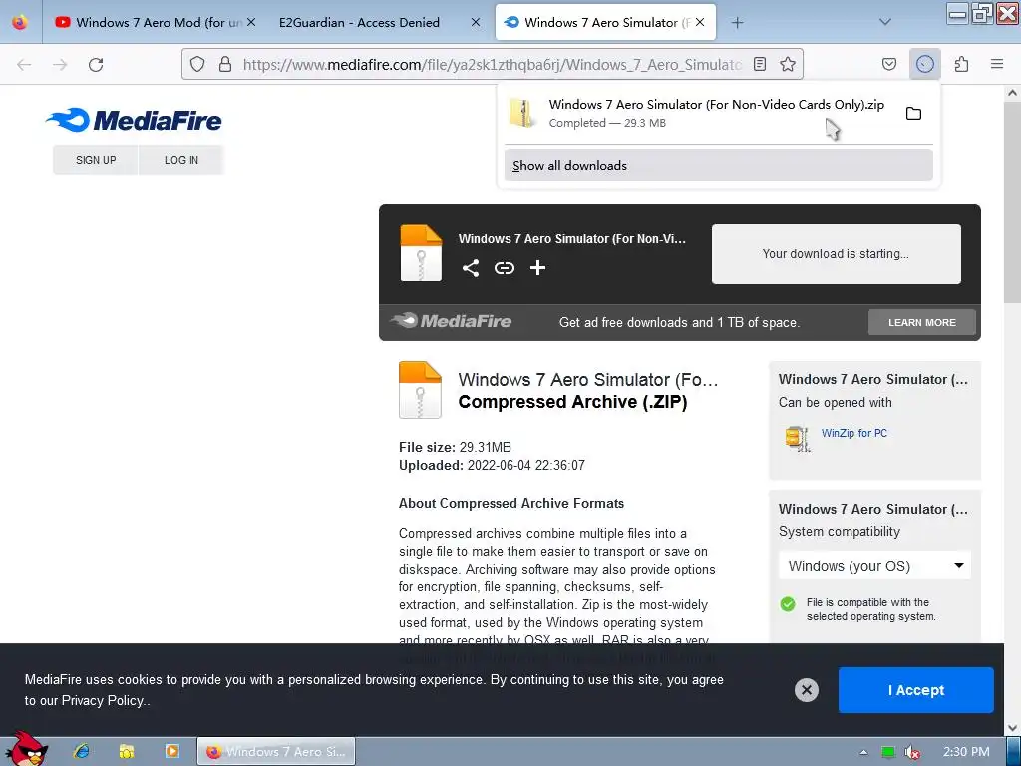
Task: Open the Firefox hamburger application menu
Action: pos(997,64)
